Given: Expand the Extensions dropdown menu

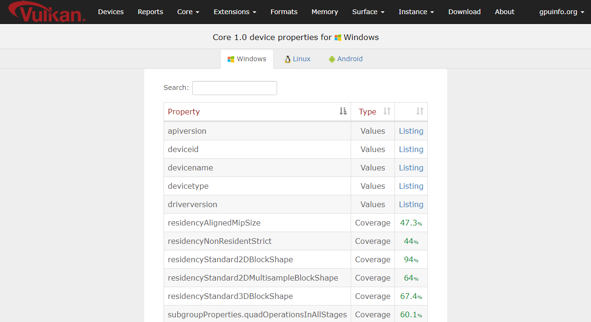Looking at the screenshot, I should [235, 12].
